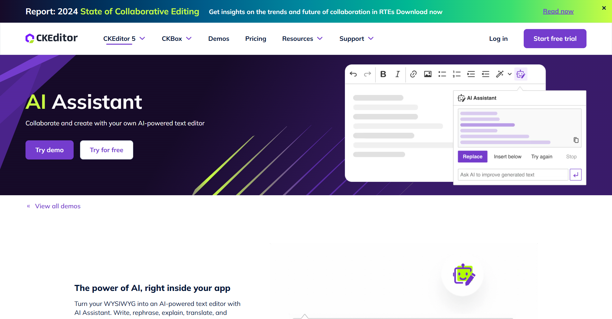Open the CKEditor 5 menu

click(119, 39)
